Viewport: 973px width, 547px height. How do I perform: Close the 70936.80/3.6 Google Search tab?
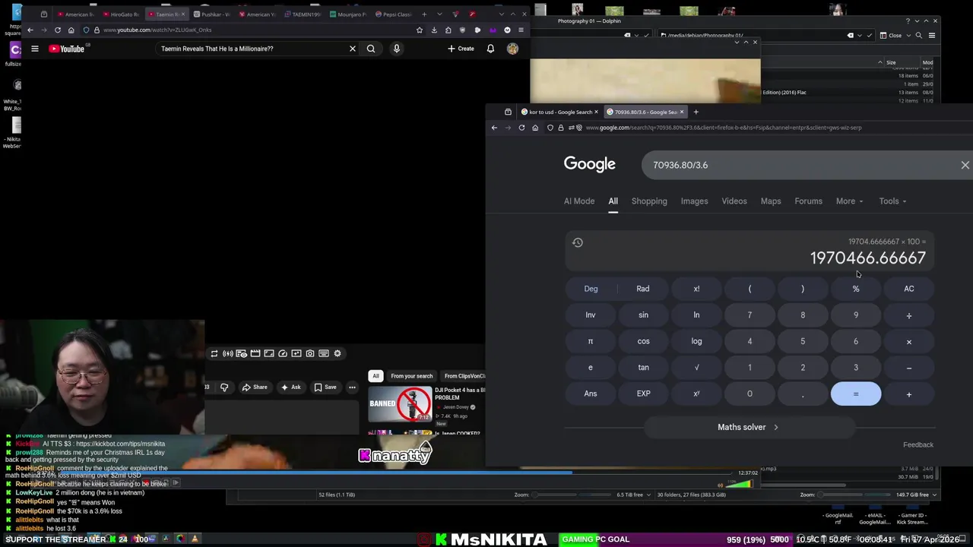pos(681,112)
